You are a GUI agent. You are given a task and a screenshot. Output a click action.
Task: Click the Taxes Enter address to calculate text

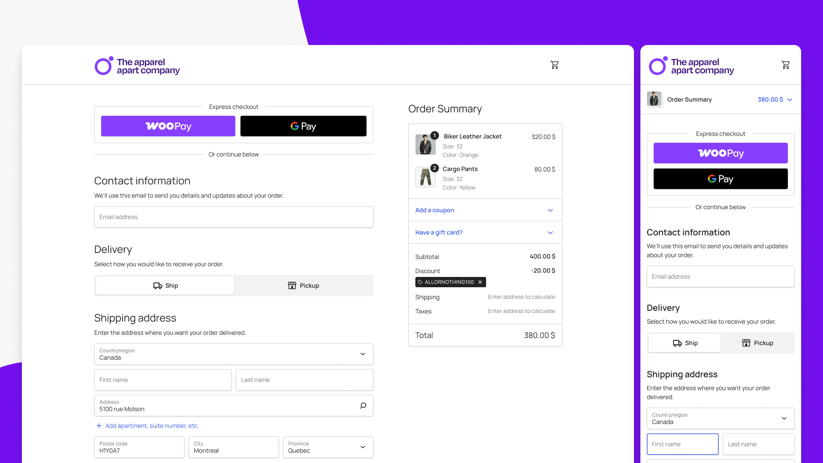pos(522,311)
